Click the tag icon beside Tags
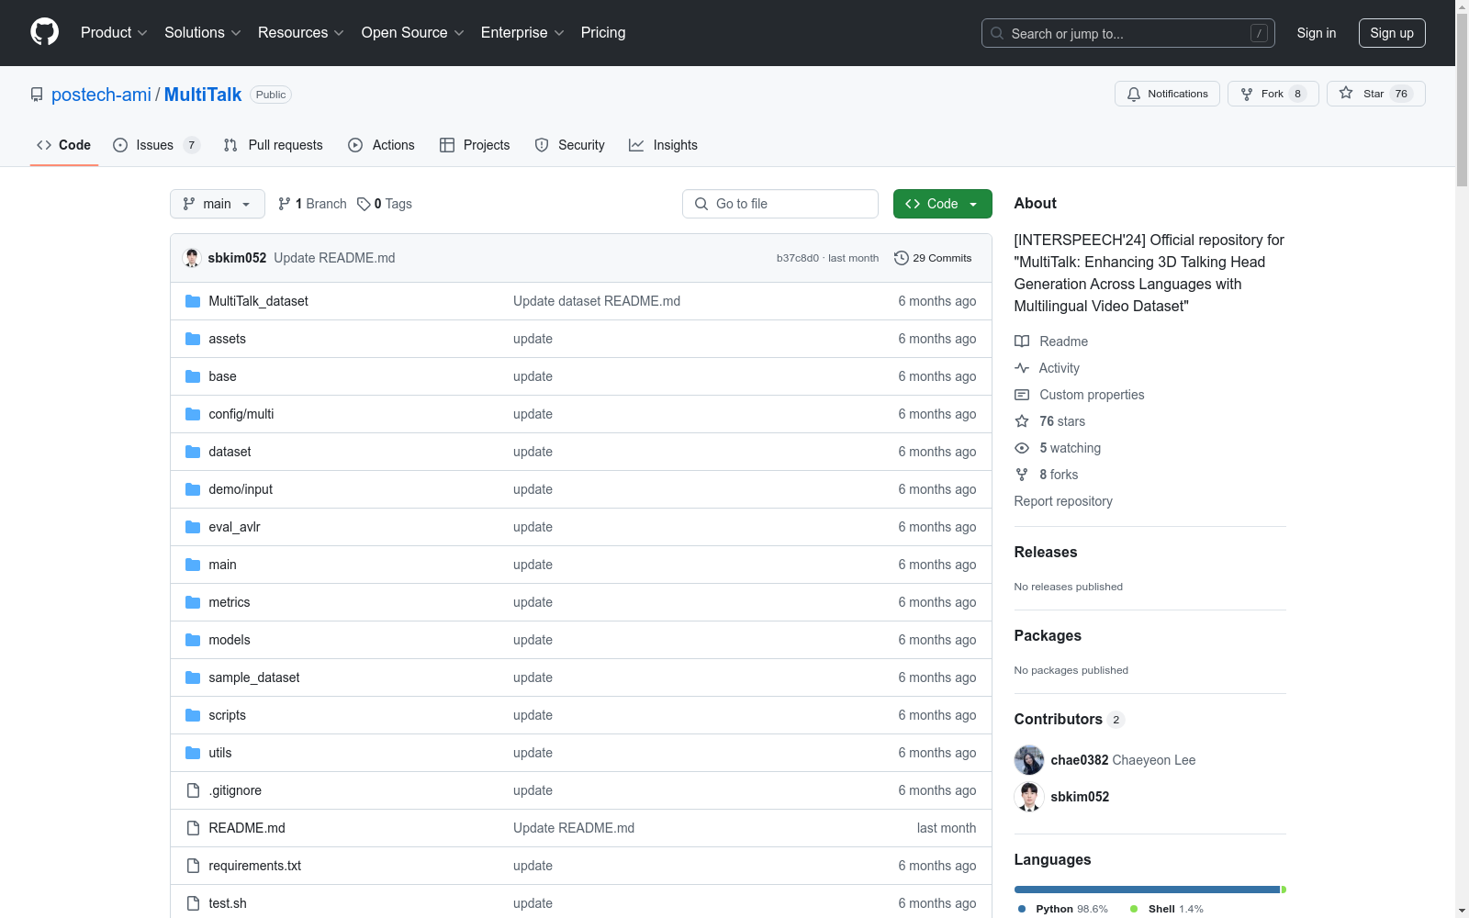1469x918 pixels. 364,204
